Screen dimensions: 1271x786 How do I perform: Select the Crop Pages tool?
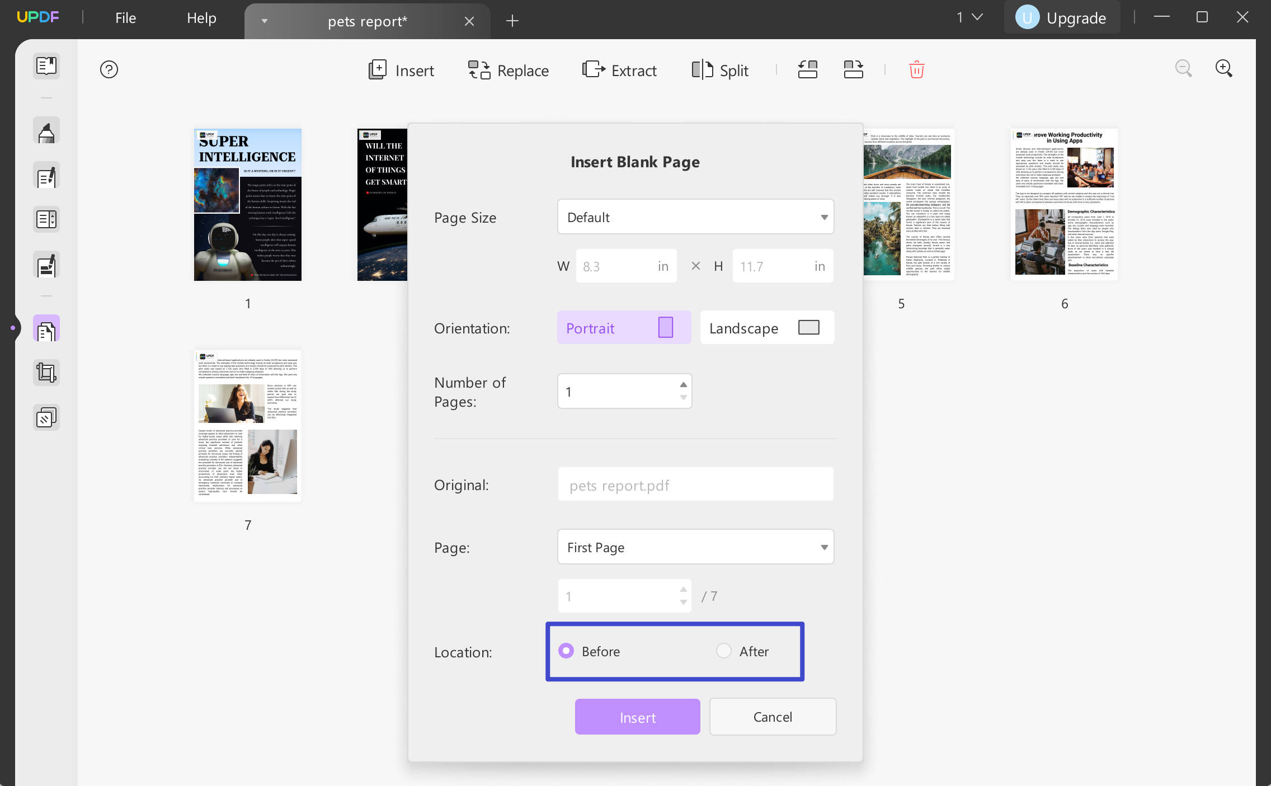(46, 371)
